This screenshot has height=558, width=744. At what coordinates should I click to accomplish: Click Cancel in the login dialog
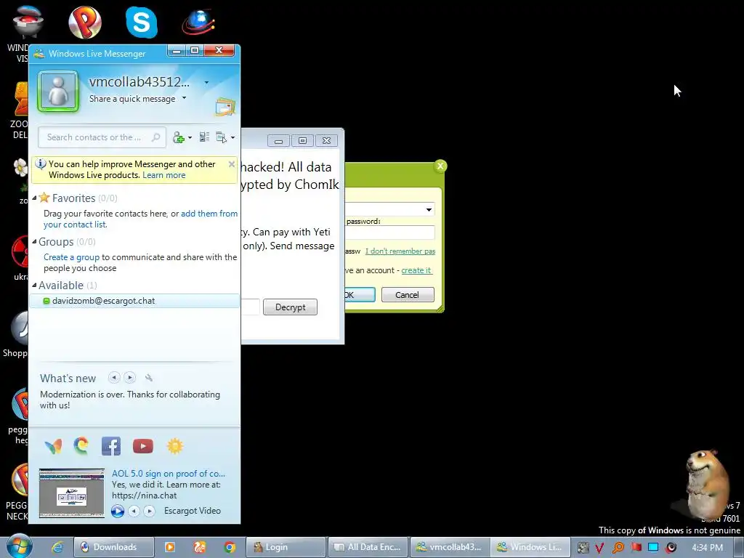408,295
